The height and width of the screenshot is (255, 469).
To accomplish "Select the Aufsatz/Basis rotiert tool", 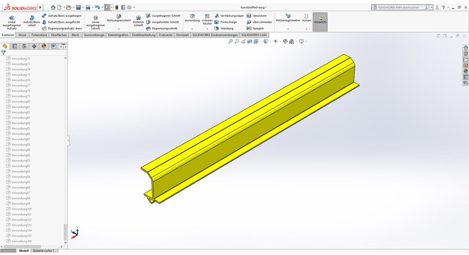I will pyautogui.click(x=32, y=21).
